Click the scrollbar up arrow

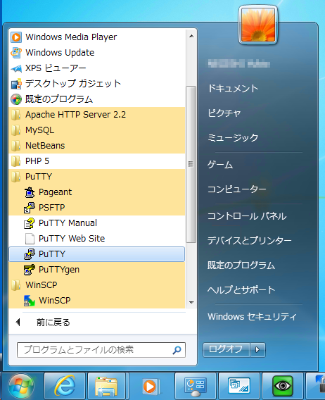coord(191,36)
